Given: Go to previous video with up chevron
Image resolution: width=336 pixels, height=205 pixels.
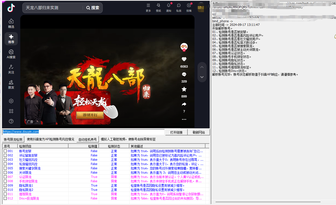Looking at the screenshot, I should point(202,67).
